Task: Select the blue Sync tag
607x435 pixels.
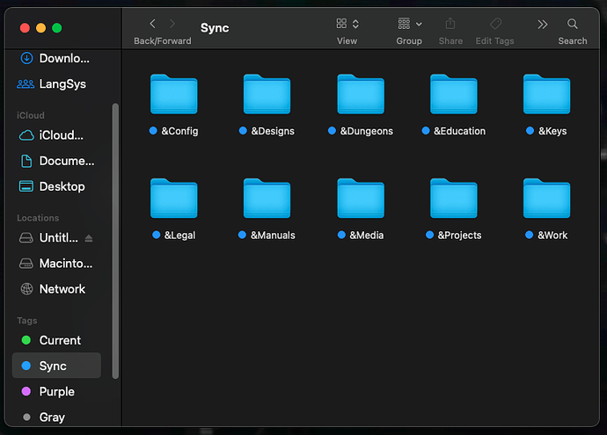Action: coord(56,366)
